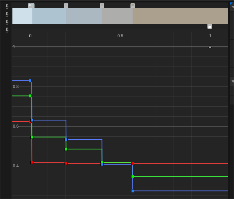The height and width of the screenshot is (199, 234).
Task: Click the '0.4' value axis label
Action: point(16,166)
